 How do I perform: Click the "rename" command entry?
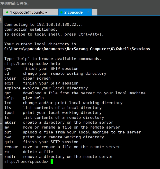[x=11, y=147]
